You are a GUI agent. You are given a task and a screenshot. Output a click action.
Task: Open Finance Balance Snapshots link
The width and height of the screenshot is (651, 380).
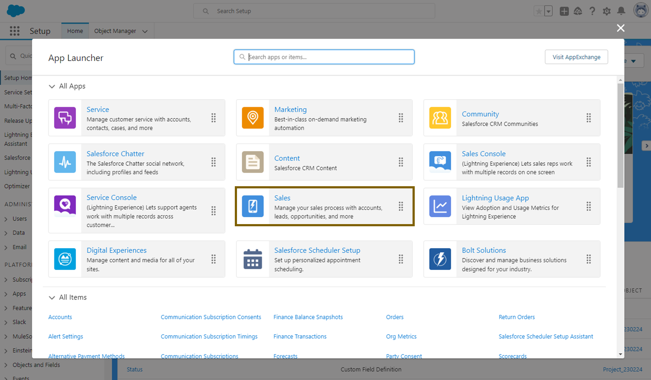[x=308, y=317]
